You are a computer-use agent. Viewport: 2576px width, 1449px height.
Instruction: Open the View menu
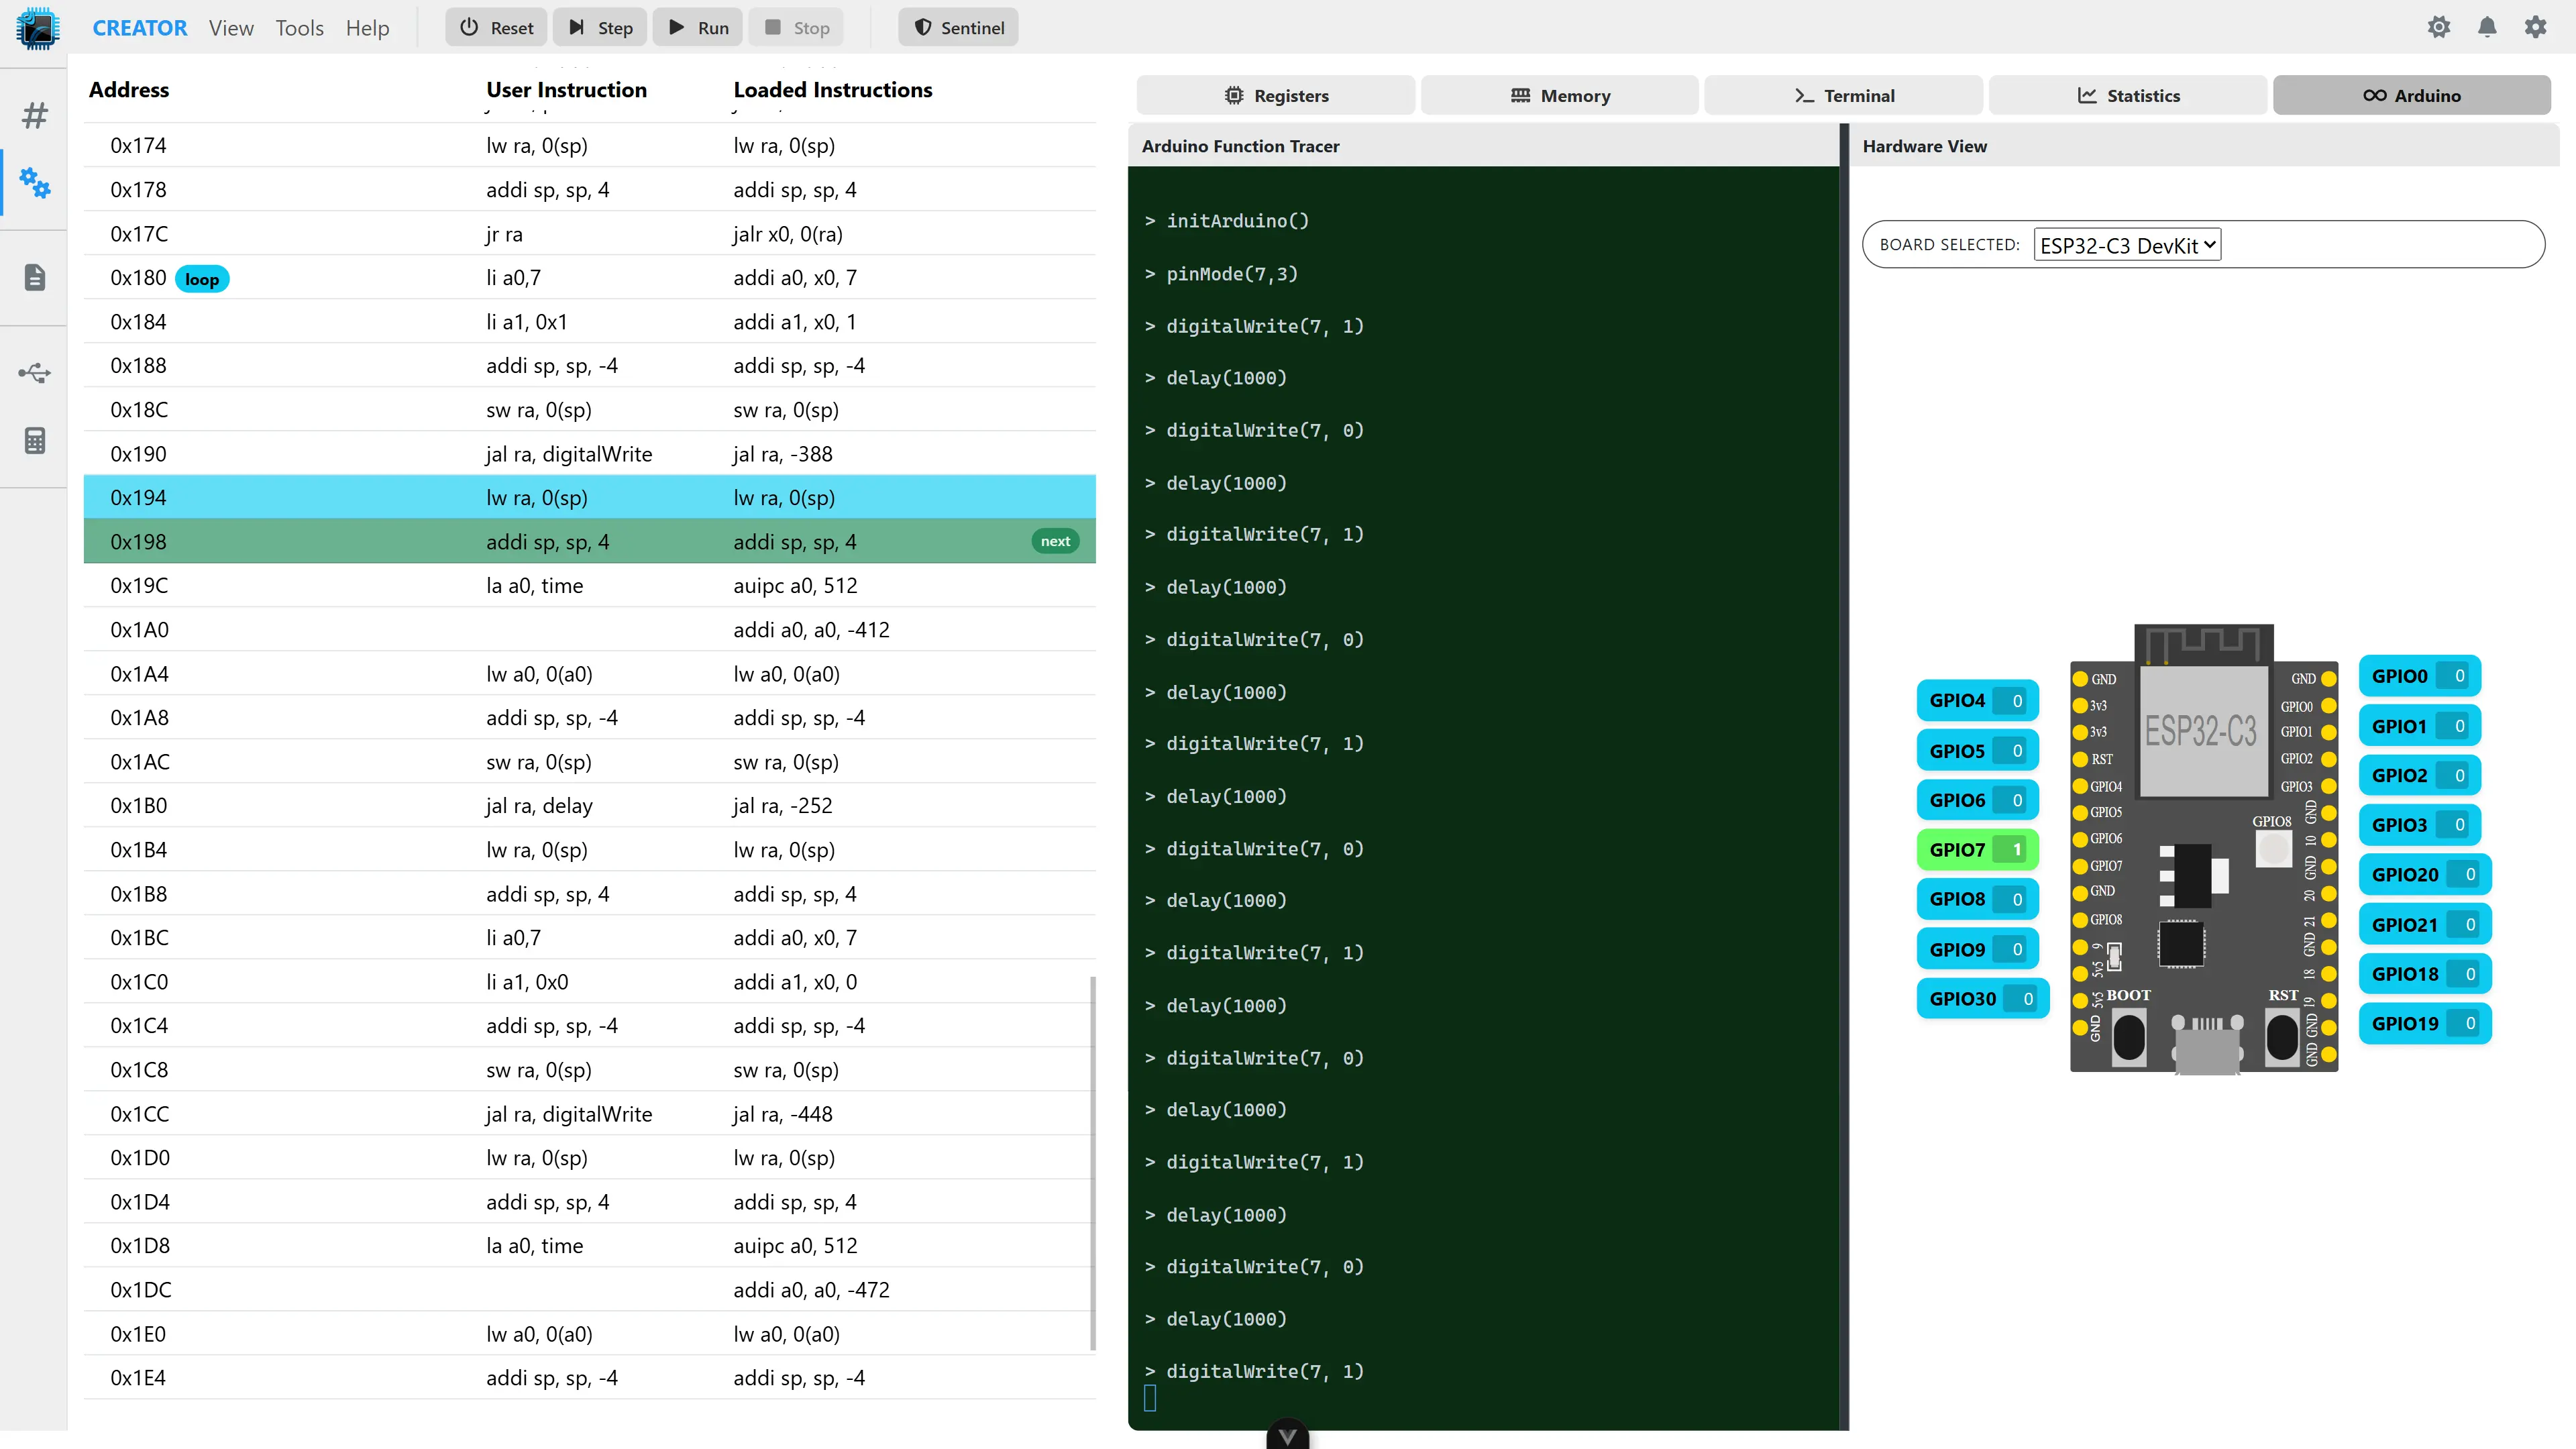tap(231, 28)
